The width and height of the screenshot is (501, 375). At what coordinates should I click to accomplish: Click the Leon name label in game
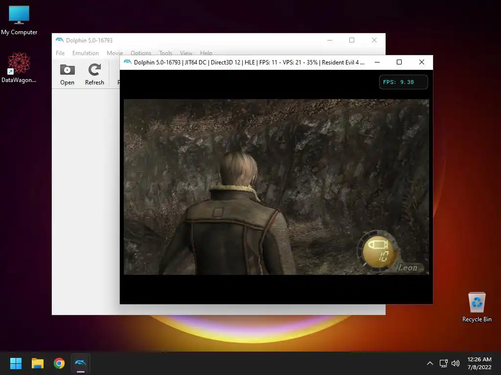408,268
